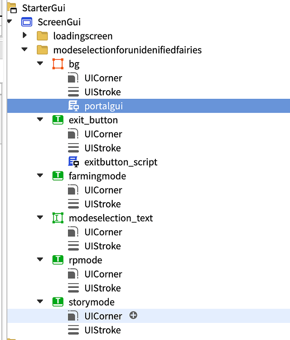Select the UIStroke label under modeselection_text

[103, 246]
